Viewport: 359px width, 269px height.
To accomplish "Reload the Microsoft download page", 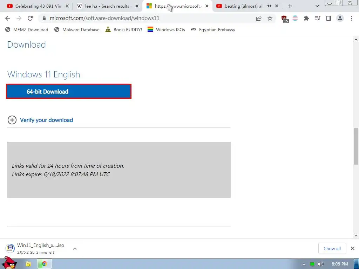I will (30, 18).
